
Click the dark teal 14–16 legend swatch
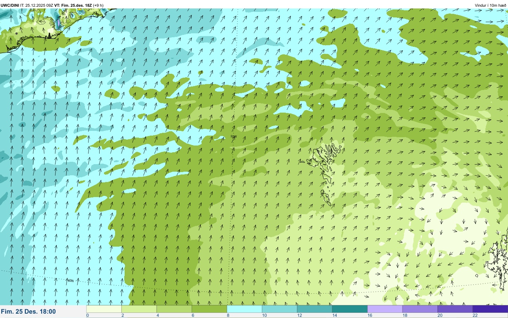tap(350, 309)
